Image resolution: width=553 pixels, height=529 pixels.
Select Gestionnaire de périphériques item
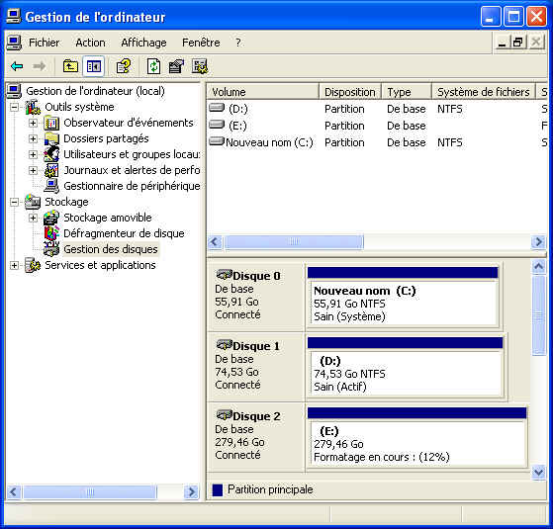[x=132, y=186]
